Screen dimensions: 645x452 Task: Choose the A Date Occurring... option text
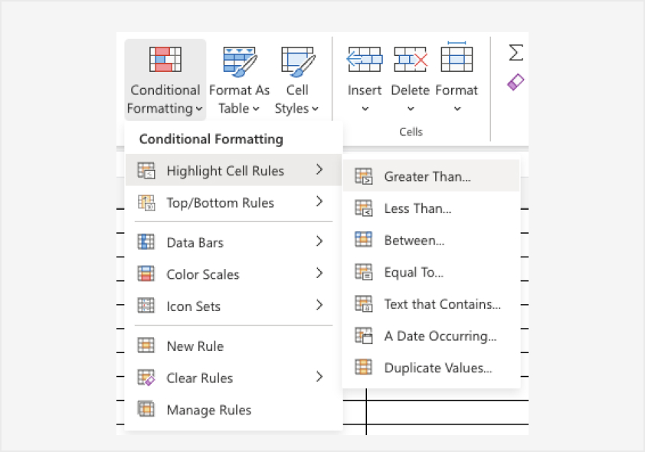(x=440, y=336)
